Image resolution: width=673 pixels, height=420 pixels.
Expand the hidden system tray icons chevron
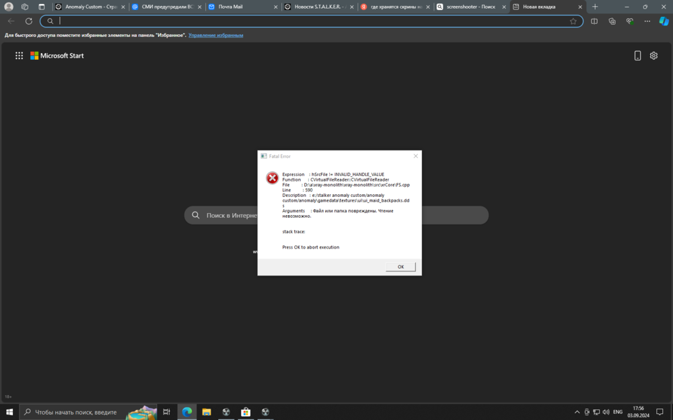[577, 412]
